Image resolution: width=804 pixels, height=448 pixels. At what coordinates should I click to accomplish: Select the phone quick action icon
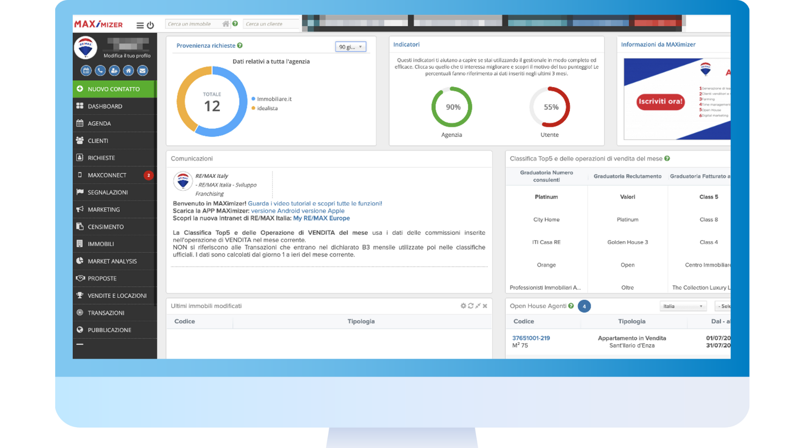tap(100, 70)
